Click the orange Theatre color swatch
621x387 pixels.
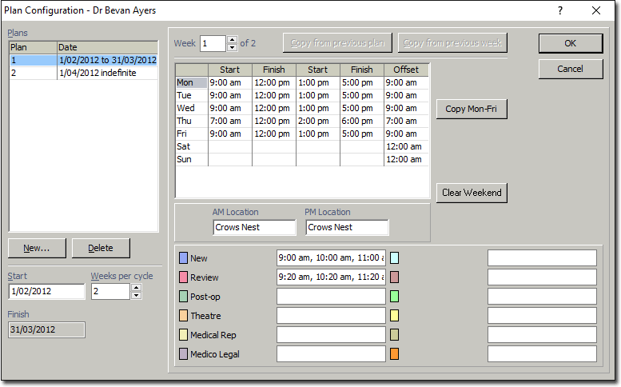click(x=183, y=316)
